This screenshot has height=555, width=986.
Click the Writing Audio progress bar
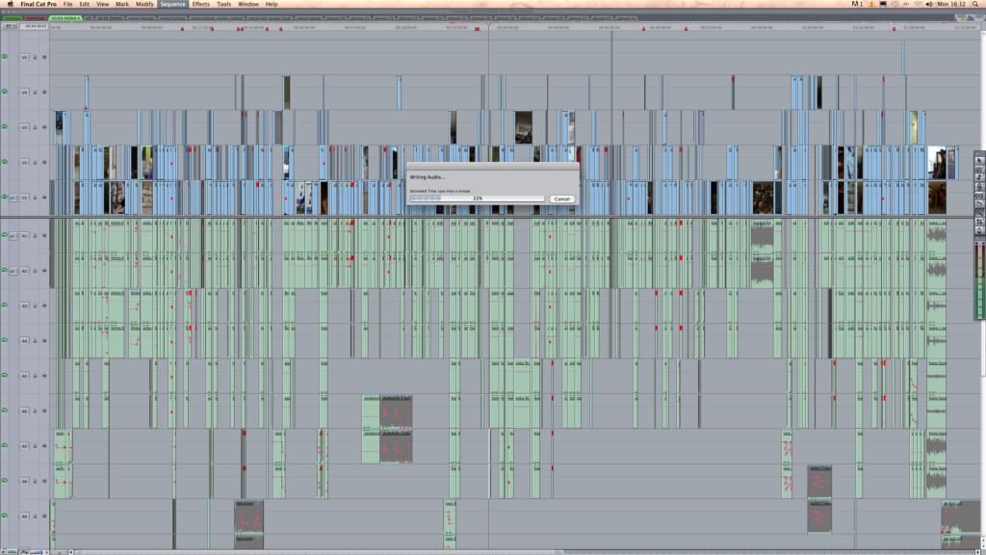[477, 198]
